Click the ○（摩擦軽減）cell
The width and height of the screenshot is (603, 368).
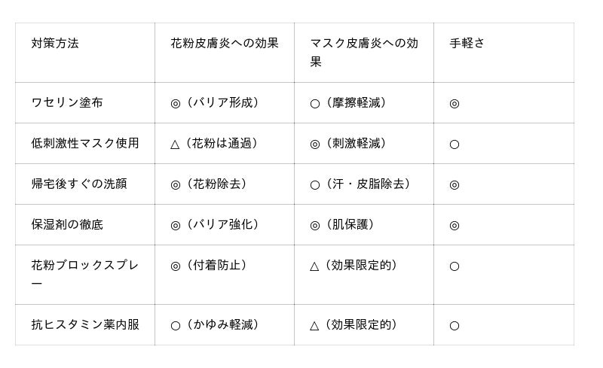pos(351,103)
